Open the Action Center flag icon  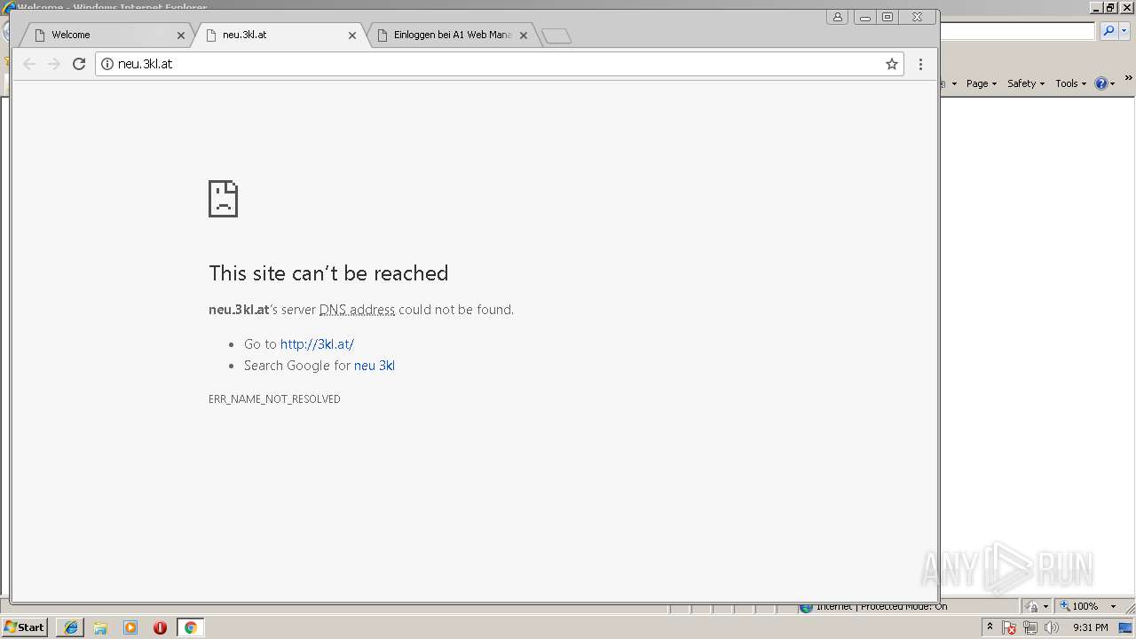(1010, 627)
